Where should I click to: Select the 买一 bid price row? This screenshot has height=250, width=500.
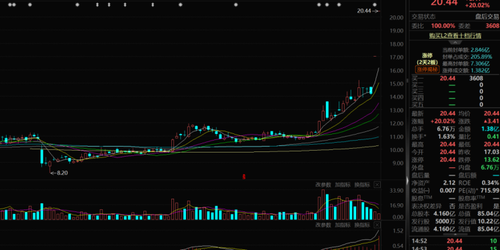tap(455, 79)
